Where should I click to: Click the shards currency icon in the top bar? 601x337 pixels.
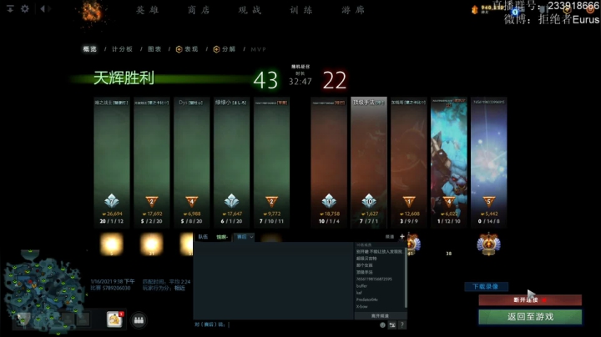[474, 10]
